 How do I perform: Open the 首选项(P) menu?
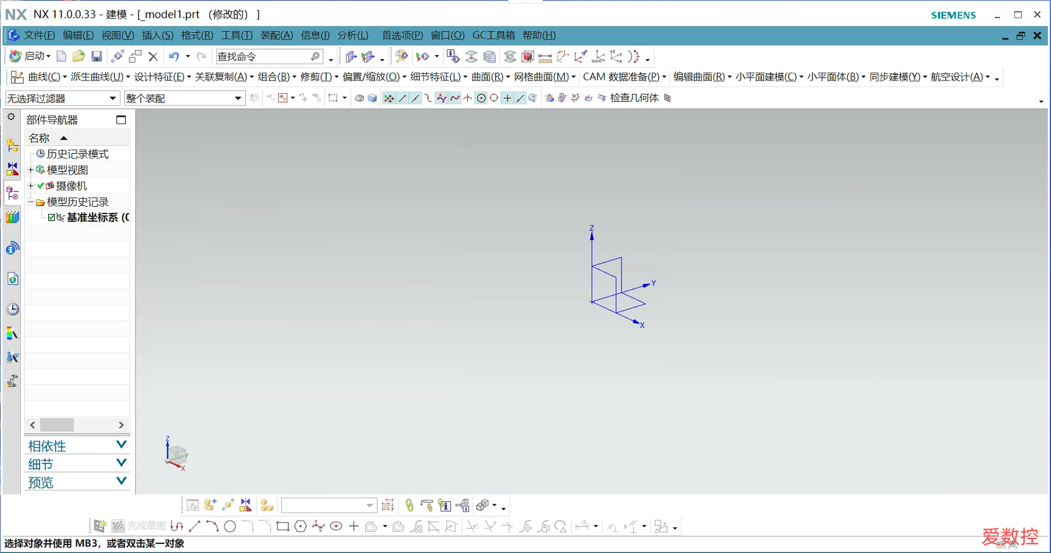click(402, 35)
